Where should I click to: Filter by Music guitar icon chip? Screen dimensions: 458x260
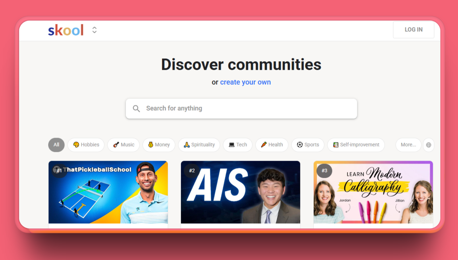(123, 145)
